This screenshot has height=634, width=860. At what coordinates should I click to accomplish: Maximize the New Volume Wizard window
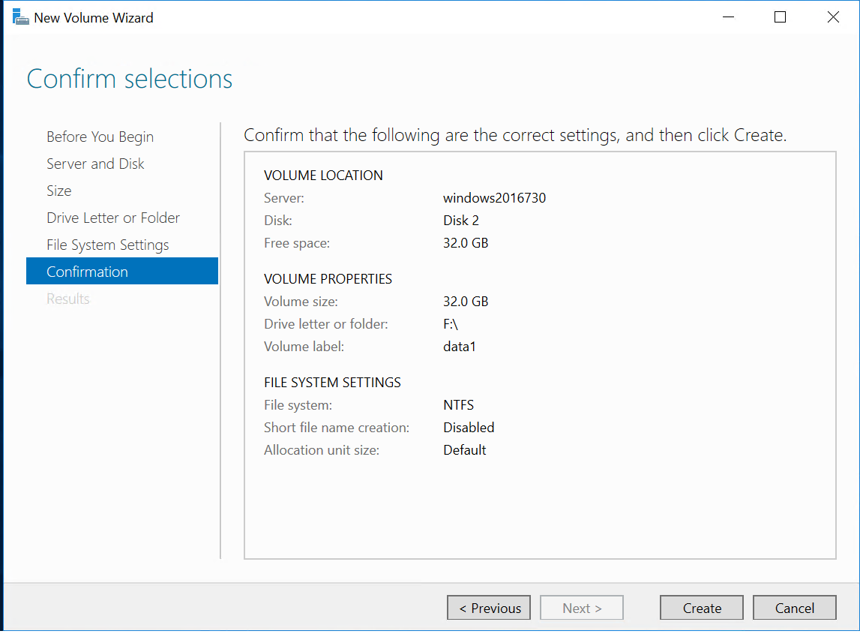pyautogui.click(x=780, y=17)
